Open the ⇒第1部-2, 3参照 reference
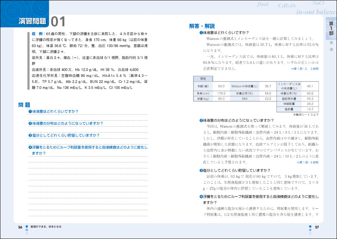 304,69
